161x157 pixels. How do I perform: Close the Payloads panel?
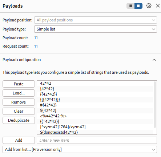tap(158, 6)
